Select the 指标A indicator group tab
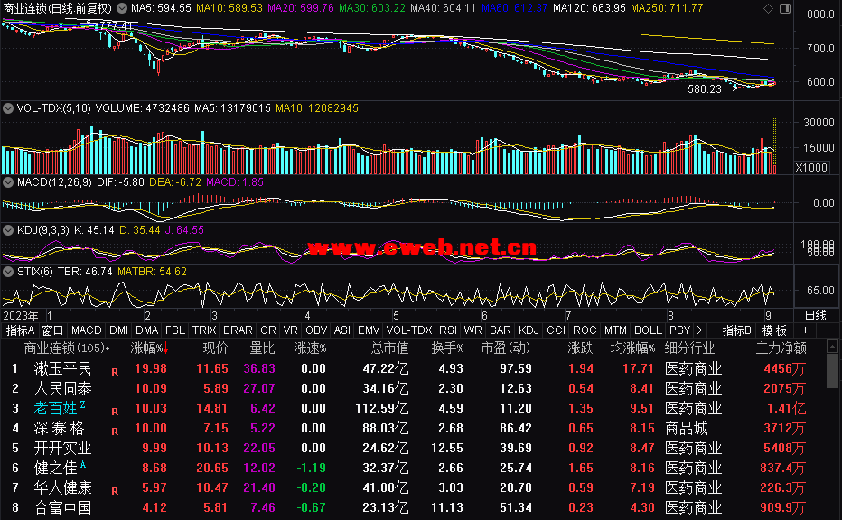 [x=20, y=330]
